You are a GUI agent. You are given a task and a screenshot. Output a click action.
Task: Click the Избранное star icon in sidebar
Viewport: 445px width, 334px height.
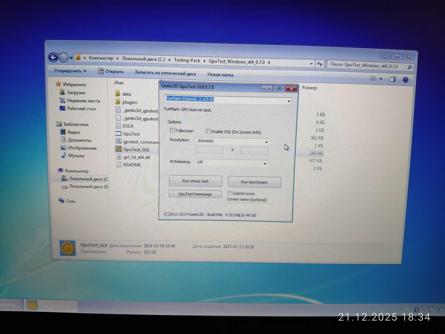coord(58,84)
